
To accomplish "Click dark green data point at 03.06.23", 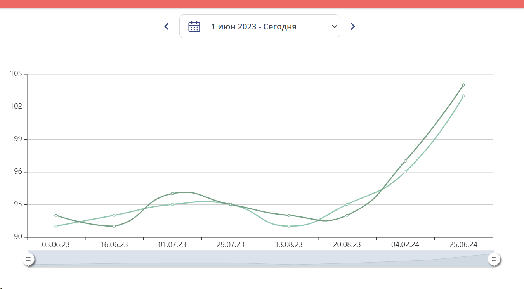I will click(56, 215).
